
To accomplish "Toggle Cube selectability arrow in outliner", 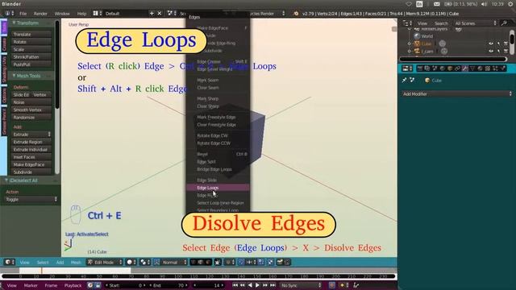I will [x=498, y=43].
